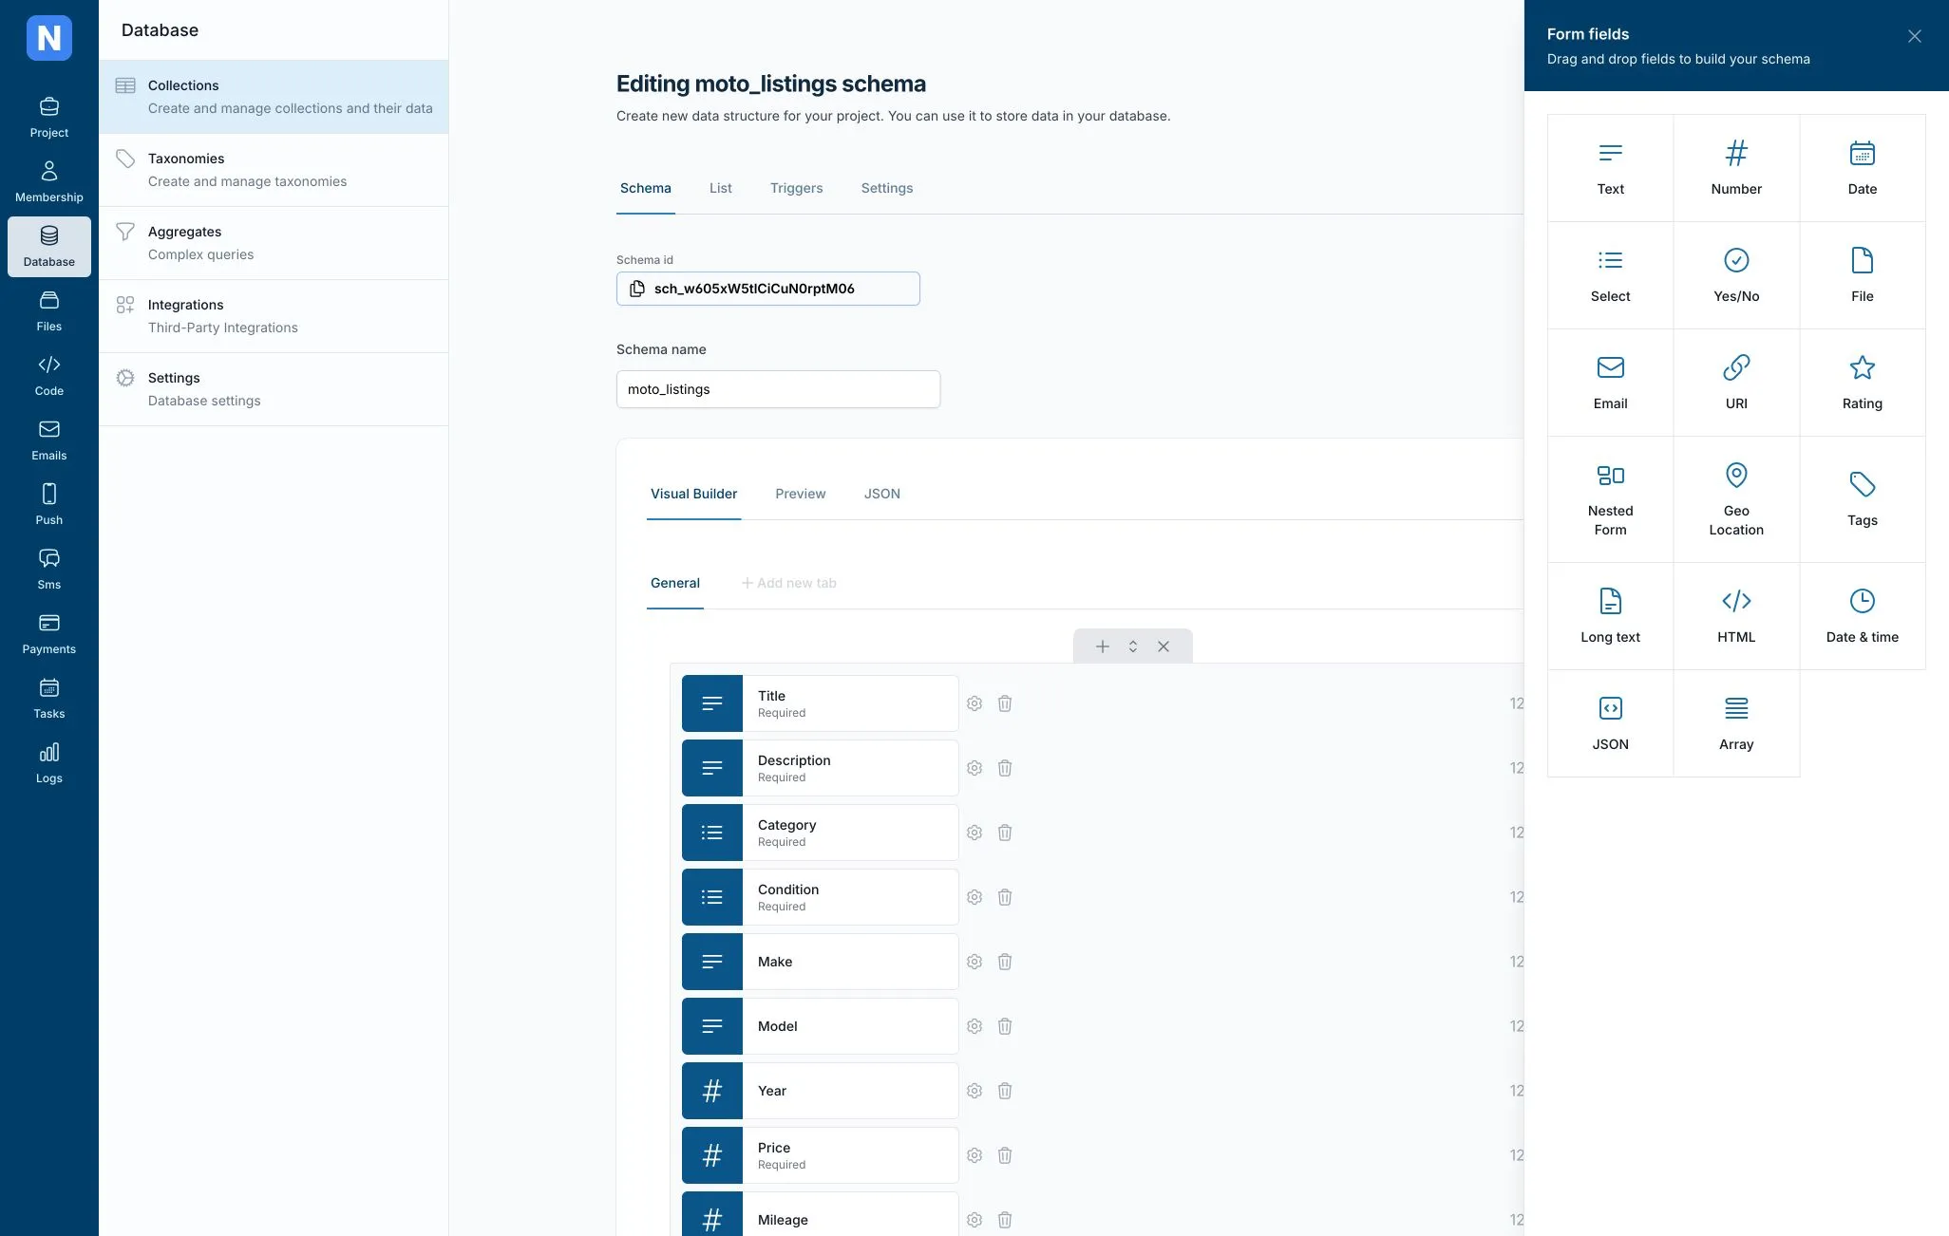Copy the schema id with copy icon
Screen dimensions: 1949x1236
(637, 289)
